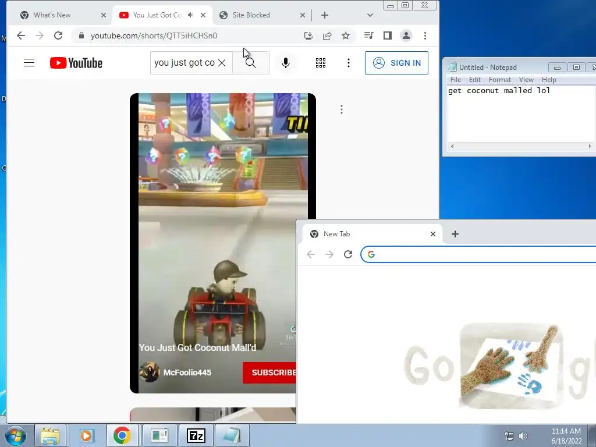
Task: Open the Format menu in Notepad
Action: click(x=500, y=79)
